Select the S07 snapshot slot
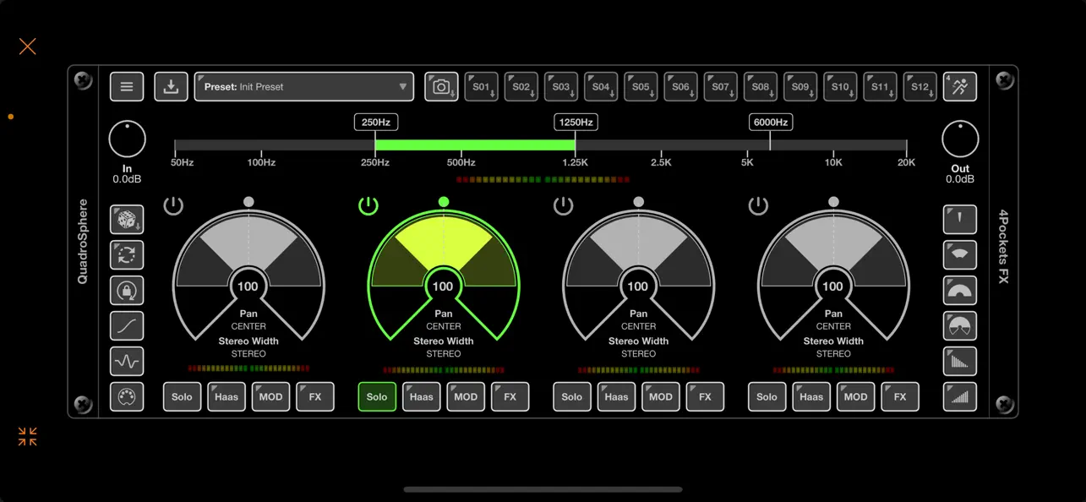Image resolution: width=1086 pixels, height=502 pixels. (720, 86)
